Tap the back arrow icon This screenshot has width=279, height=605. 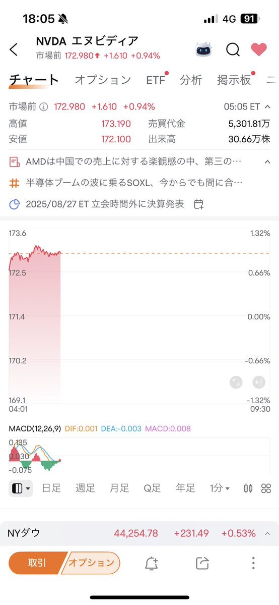pyautogui.click(x=14, y=49)
